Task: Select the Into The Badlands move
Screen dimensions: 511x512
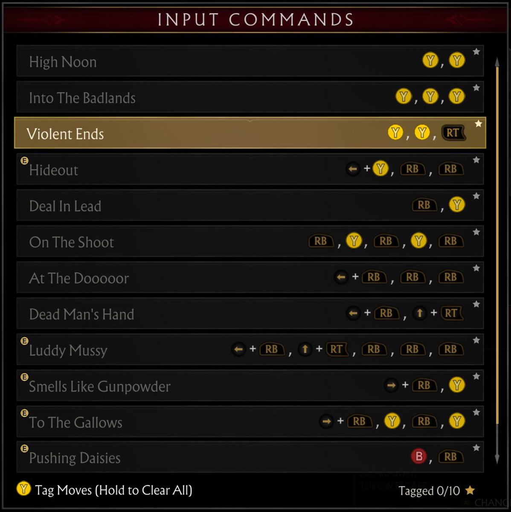Action: [82, 98]
